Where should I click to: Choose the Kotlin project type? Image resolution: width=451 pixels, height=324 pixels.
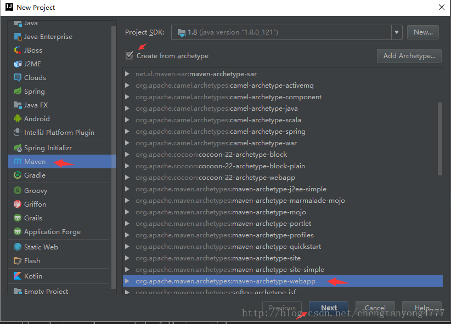(x=60, y=276)
